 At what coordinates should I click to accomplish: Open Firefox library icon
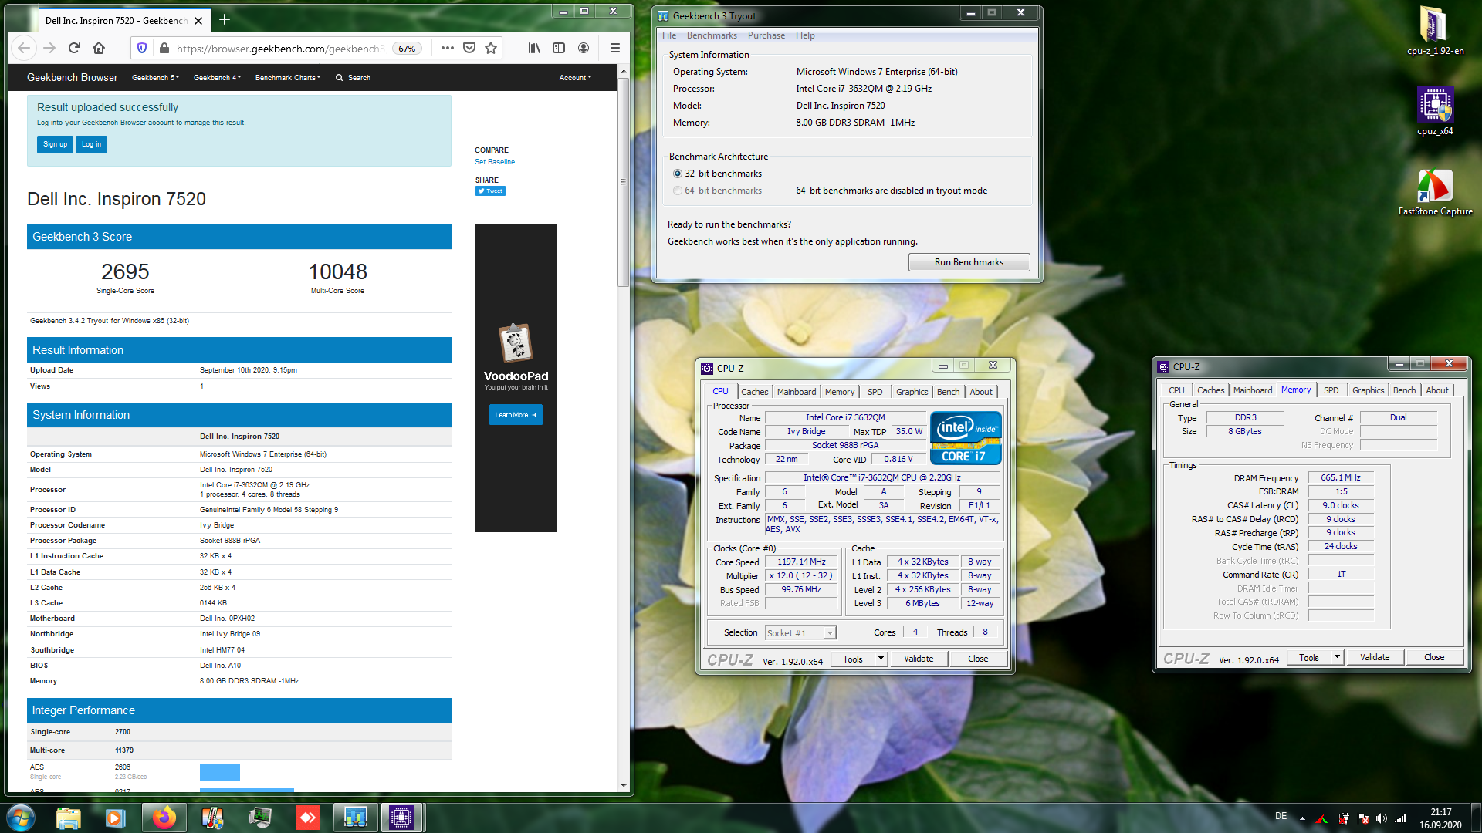[534, 48]
